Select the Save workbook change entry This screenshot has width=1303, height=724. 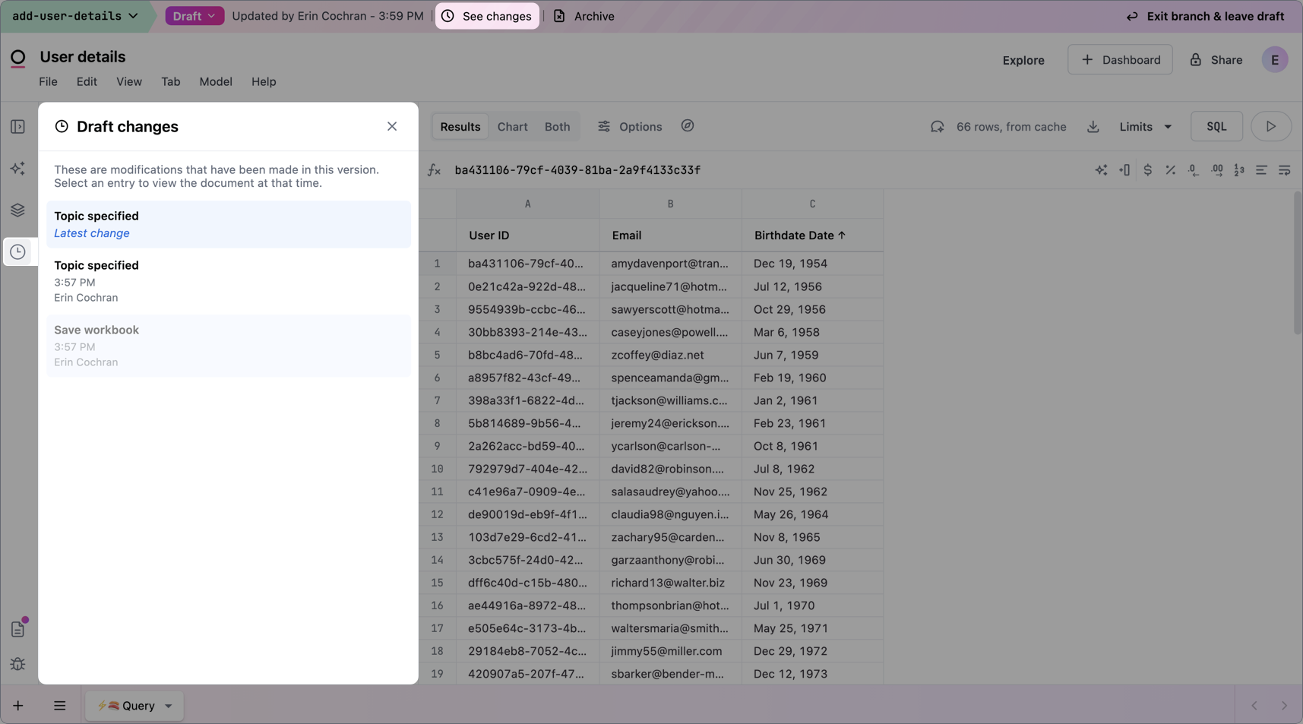tap(228, 346)
